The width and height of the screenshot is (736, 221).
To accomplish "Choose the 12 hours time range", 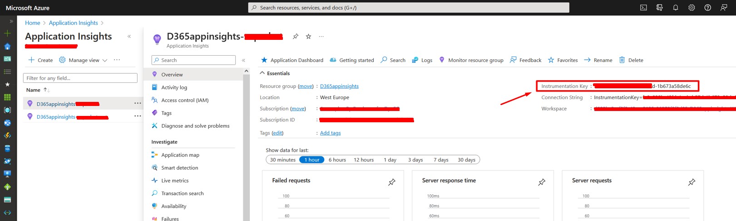I will click(364, 160).
